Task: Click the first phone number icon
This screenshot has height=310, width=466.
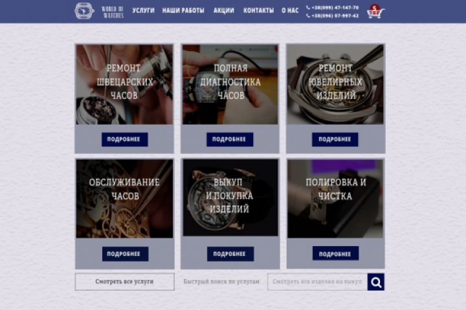Action: click(308, 8)
